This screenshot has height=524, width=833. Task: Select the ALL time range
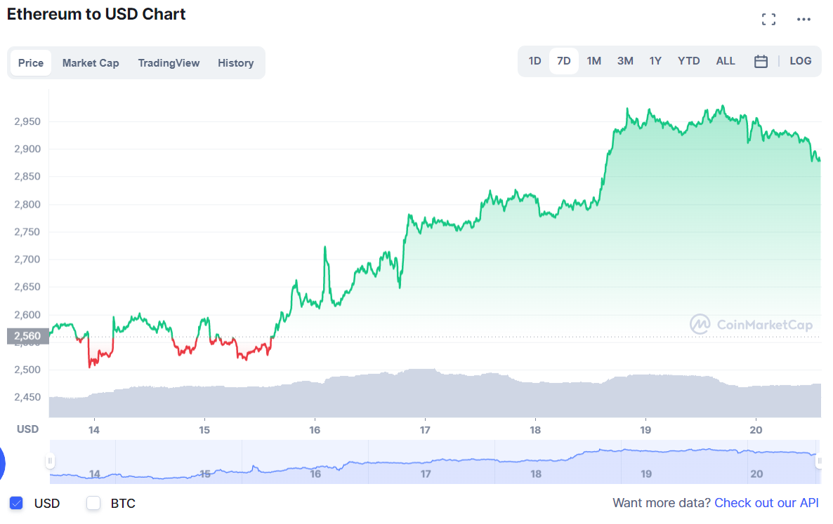[726, 61]
